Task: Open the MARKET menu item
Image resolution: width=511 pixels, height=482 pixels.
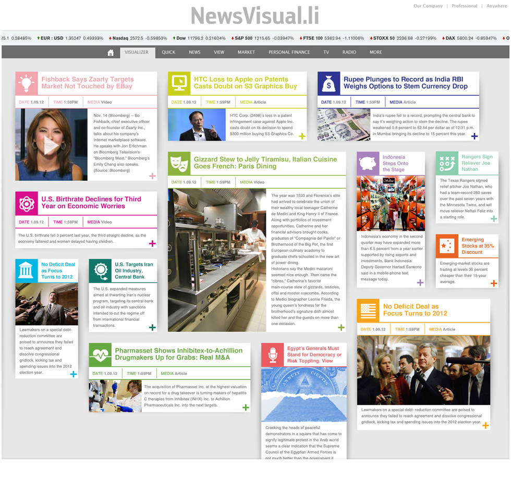Action: [x=246, y=52]
